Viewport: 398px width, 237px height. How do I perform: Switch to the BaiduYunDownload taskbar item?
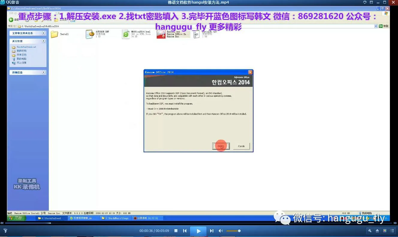(x=51, y=218)
